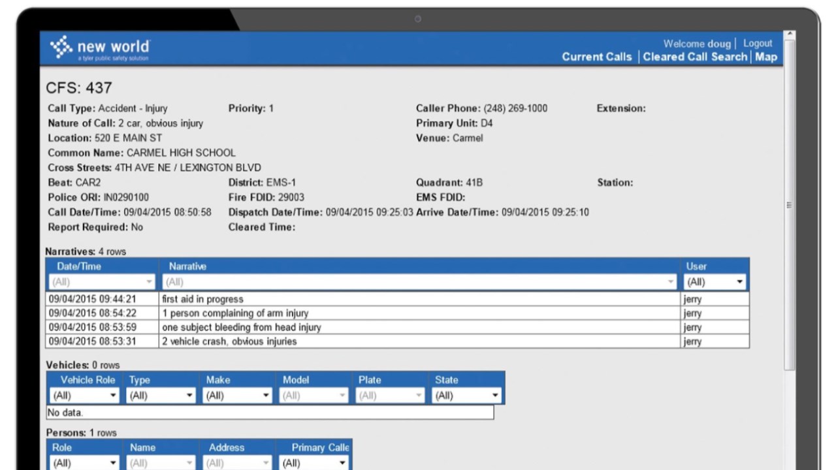Click the caller phone (248) 269-1000

click(x=515, y=108)
